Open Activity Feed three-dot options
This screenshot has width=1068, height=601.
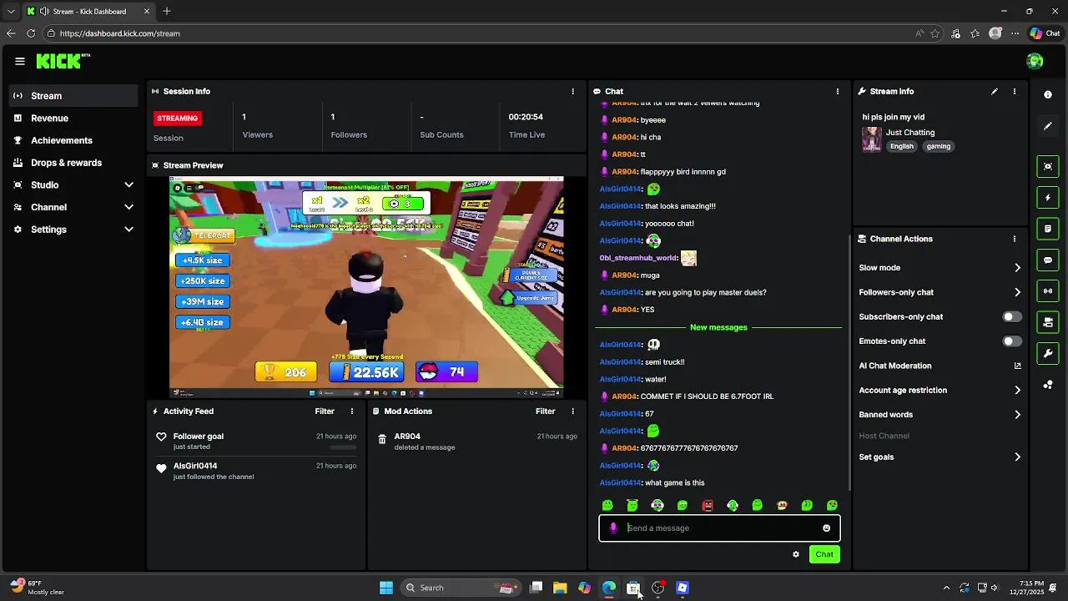pos(351,411)
